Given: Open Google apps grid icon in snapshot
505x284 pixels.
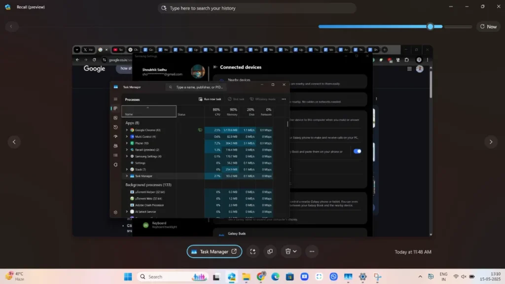Looking at the screenshot, I should (x=409, y=69).
